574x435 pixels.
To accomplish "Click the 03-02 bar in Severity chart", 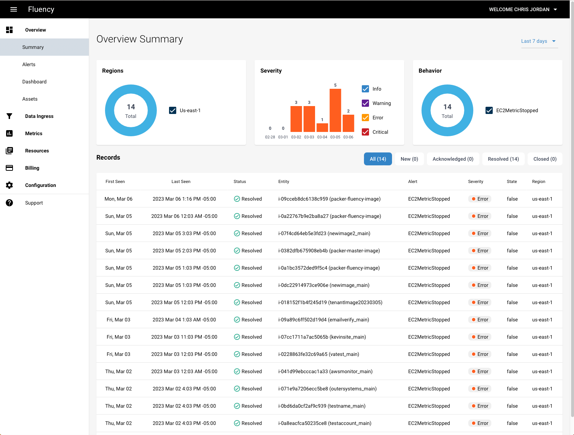I will [x=296, y=119].
